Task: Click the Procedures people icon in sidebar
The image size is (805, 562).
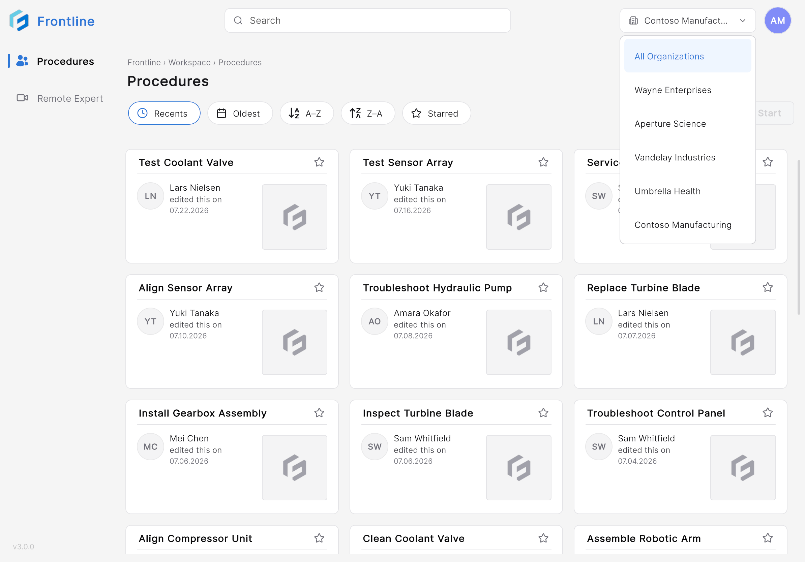Action: click(22, 61)
